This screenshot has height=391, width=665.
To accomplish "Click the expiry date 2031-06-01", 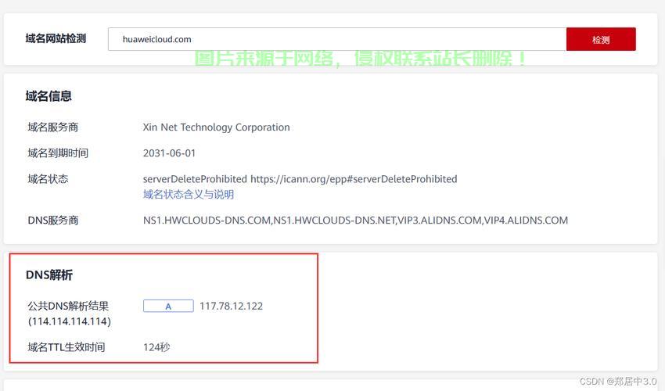I will 169,153.
